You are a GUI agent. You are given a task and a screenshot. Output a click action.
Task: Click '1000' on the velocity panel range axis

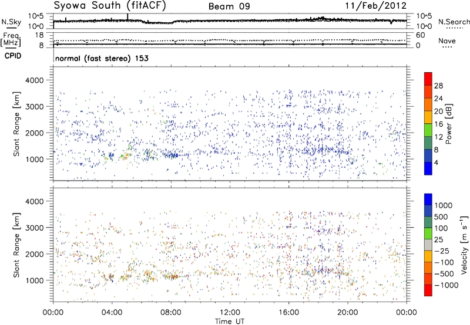34,280
